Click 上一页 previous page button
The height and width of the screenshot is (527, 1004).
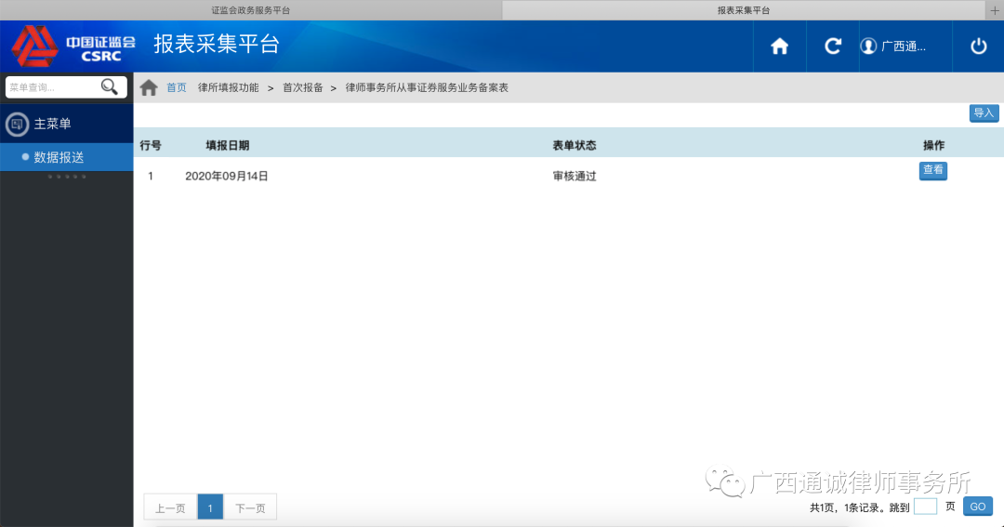click(x=170, y=507)
